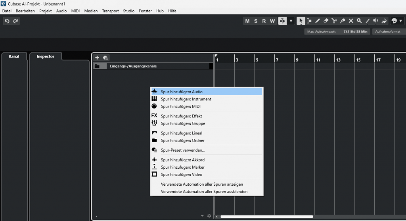The height and width of the screenshot is (221, 406).
Task: Open the dropdown arrow beside the gear
Action: coord(203,216)
